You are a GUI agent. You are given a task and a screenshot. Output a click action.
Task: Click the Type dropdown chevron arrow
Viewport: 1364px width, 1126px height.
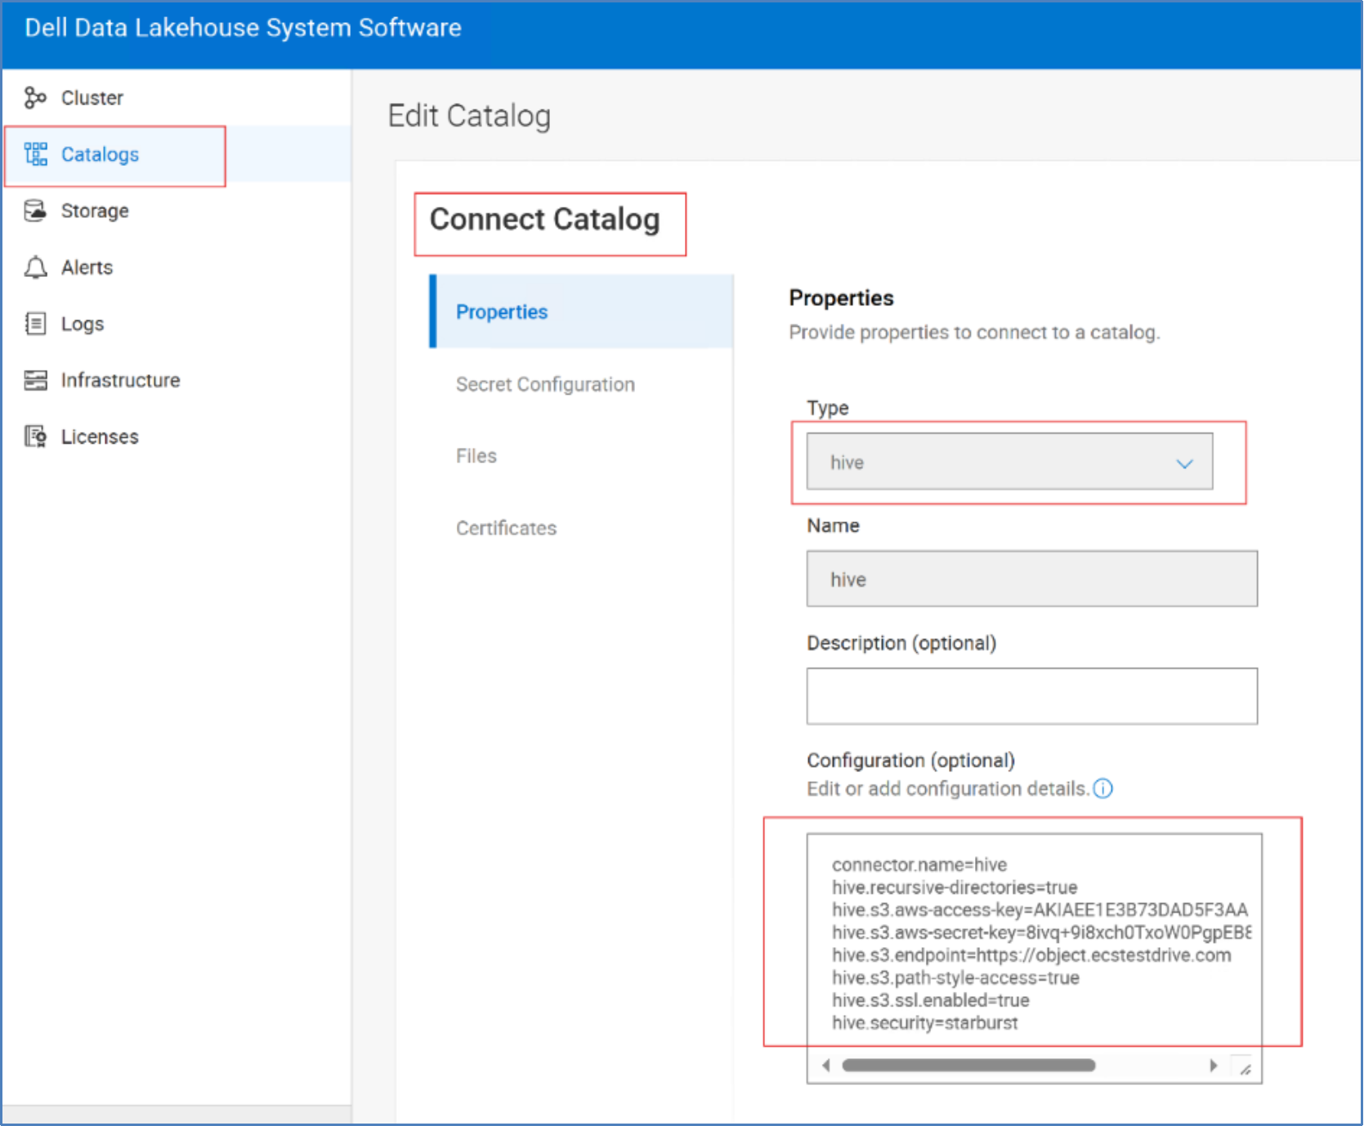(1184, 463)
